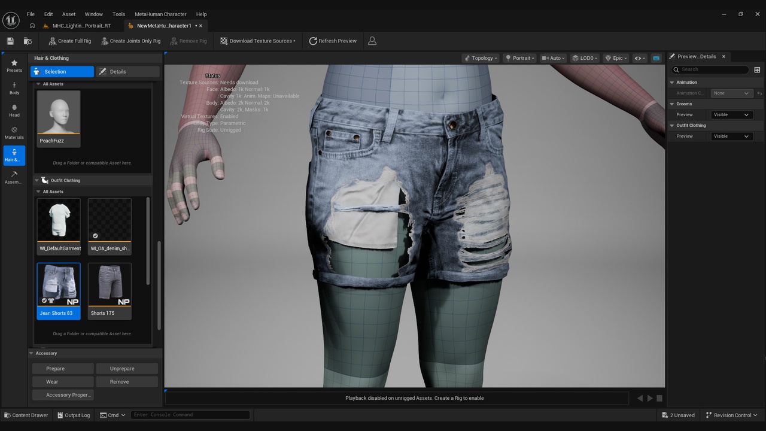Open Accessory Properties button
766x431 pixels.
[63, 394]
